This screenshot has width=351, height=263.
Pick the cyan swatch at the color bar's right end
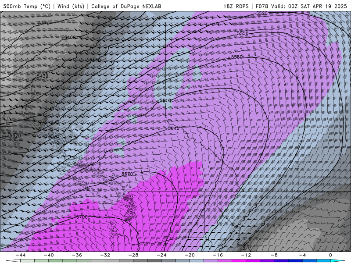pyautogui.click(x=337, y=261)
